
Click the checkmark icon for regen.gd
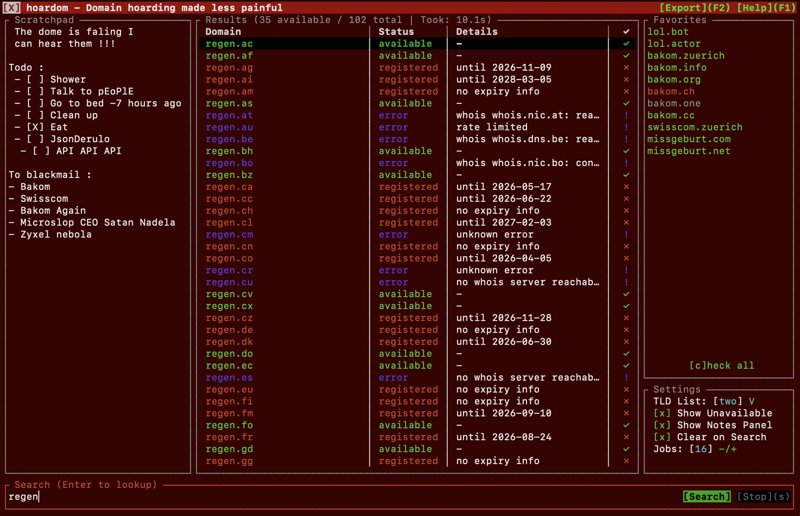click(x=626, y=449)
